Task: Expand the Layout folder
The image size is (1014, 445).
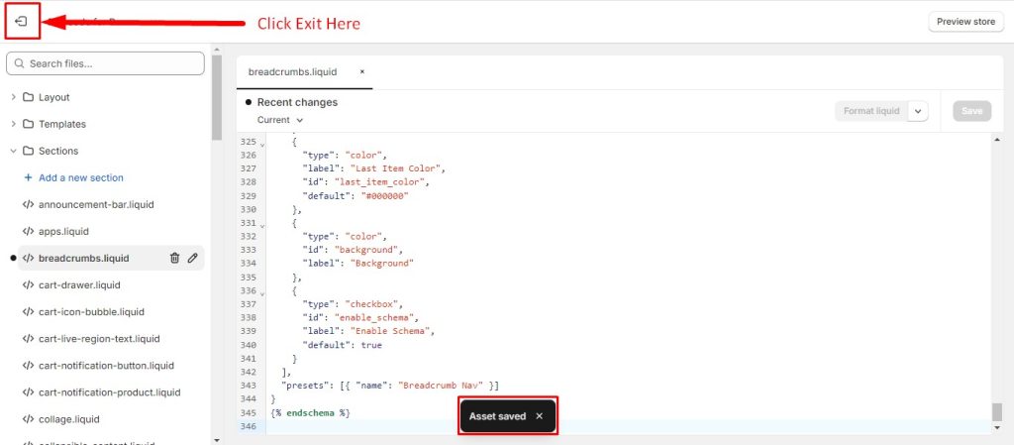Action: (14, 97)
